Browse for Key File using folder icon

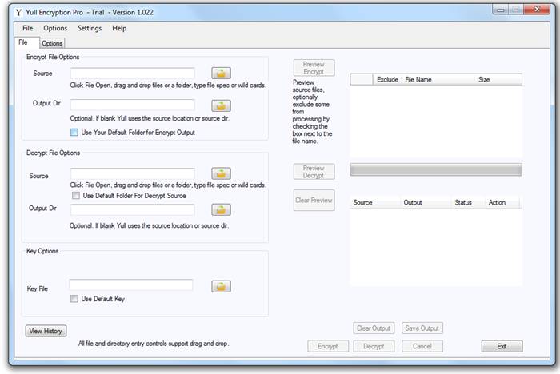coord(221,285)
